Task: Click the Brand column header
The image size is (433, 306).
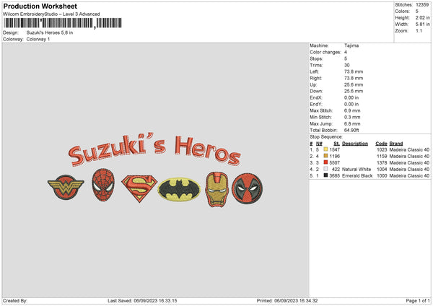Action: [397, 143]
